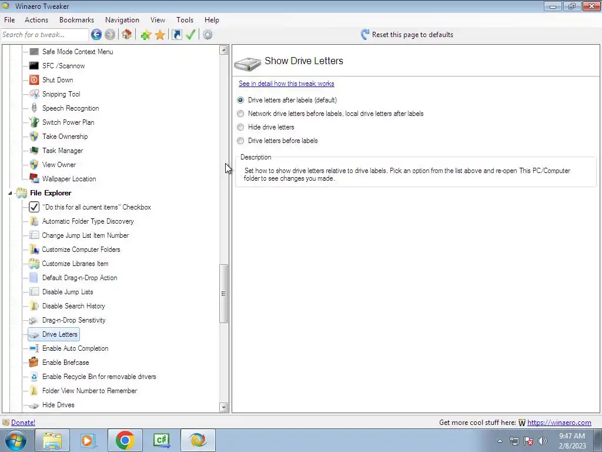The height and width of the screenshot is (452, 602).
Task: Click the green Add bookmark star icon
Action: coord(146,35)
